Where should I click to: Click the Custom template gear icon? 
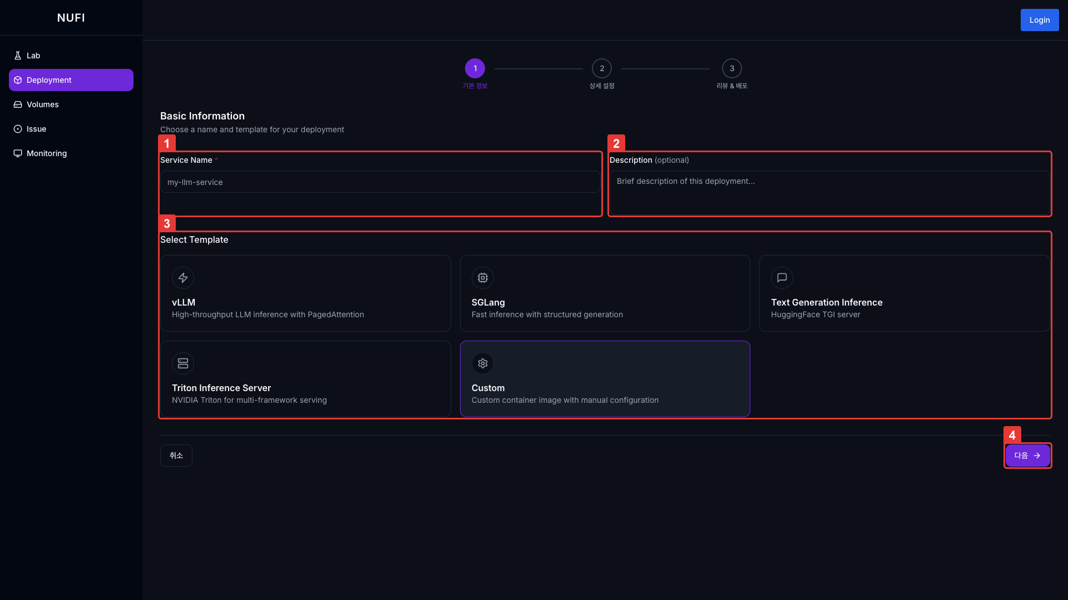click(x=482, y=363)
